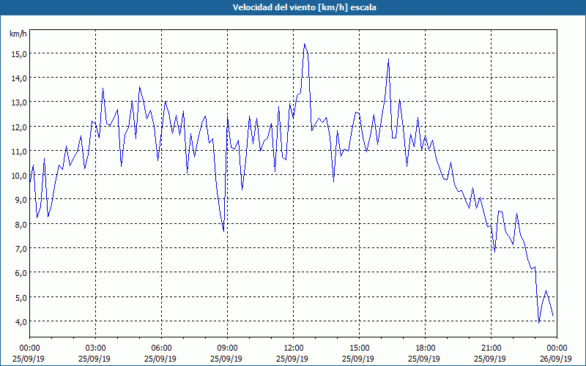The image size is (586, 366).
Task: Select the '4,0' y-axis label
Action: (x=21, y=321)
